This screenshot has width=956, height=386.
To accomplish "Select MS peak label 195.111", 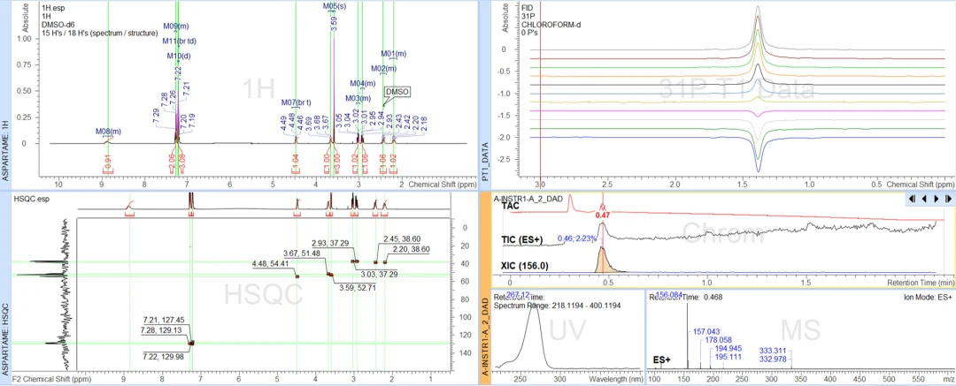I will 729,357.
